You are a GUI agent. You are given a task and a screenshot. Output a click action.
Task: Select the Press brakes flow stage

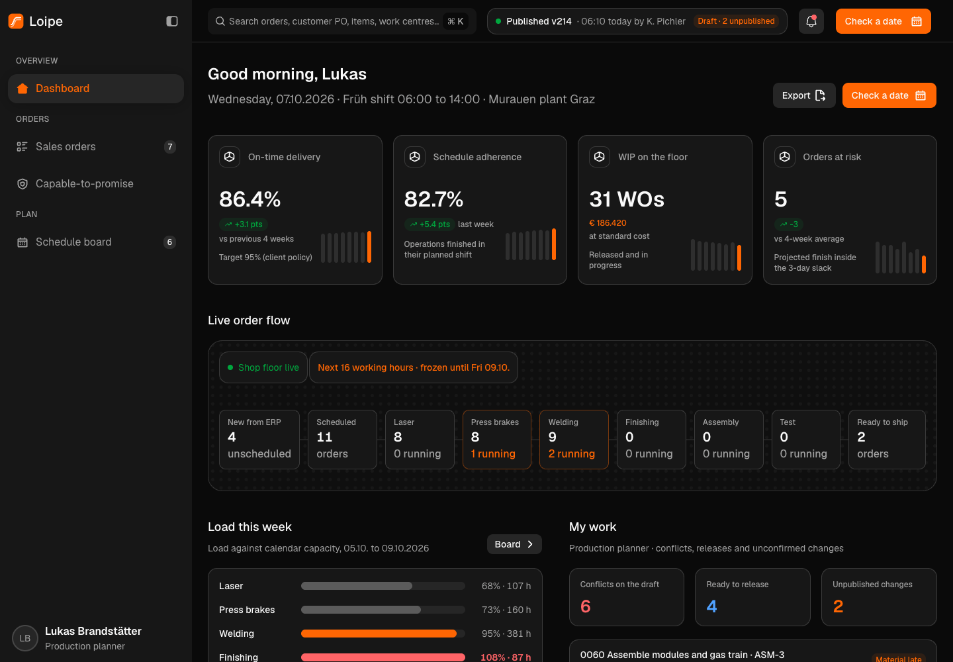497,440
